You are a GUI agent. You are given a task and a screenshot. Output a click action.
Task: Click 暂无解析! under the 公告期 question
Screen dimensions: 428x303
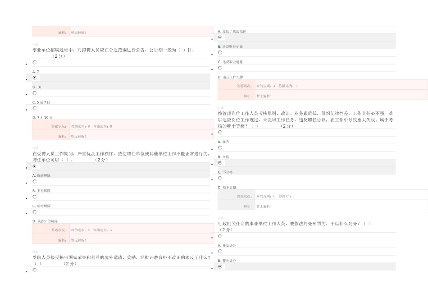coord(78,137)
